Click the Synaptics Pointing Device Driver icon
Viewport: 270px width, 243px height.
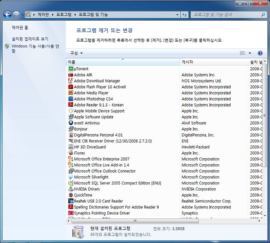(71, 213)
